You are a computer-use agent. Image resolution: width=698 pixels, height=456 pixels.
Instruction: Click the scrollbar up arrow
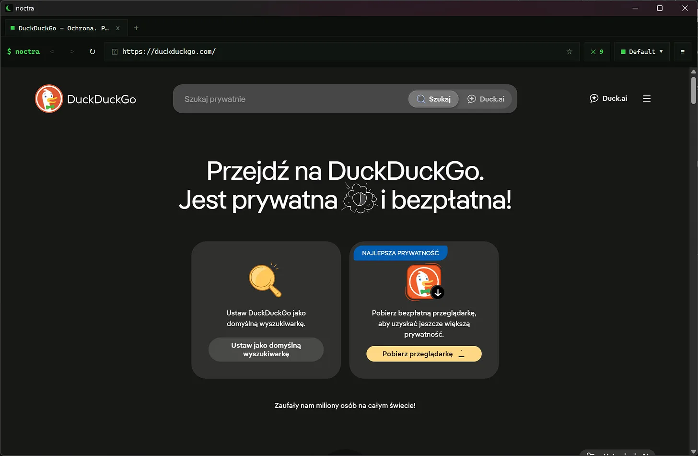(x=694, y=71)
